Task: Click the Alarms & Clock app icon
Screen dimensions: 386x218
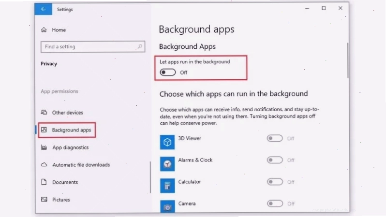Action: [167, 164]
